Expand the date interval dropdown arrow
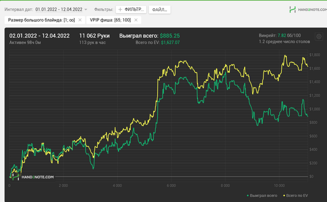Screen dimensions: 327x202 click(x=85, y=10)
